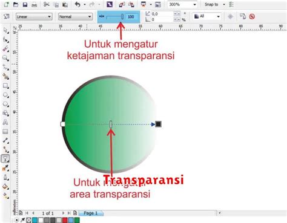Select the Ellipse tool
The image size is (287, 223).
[x=5, y=95]
